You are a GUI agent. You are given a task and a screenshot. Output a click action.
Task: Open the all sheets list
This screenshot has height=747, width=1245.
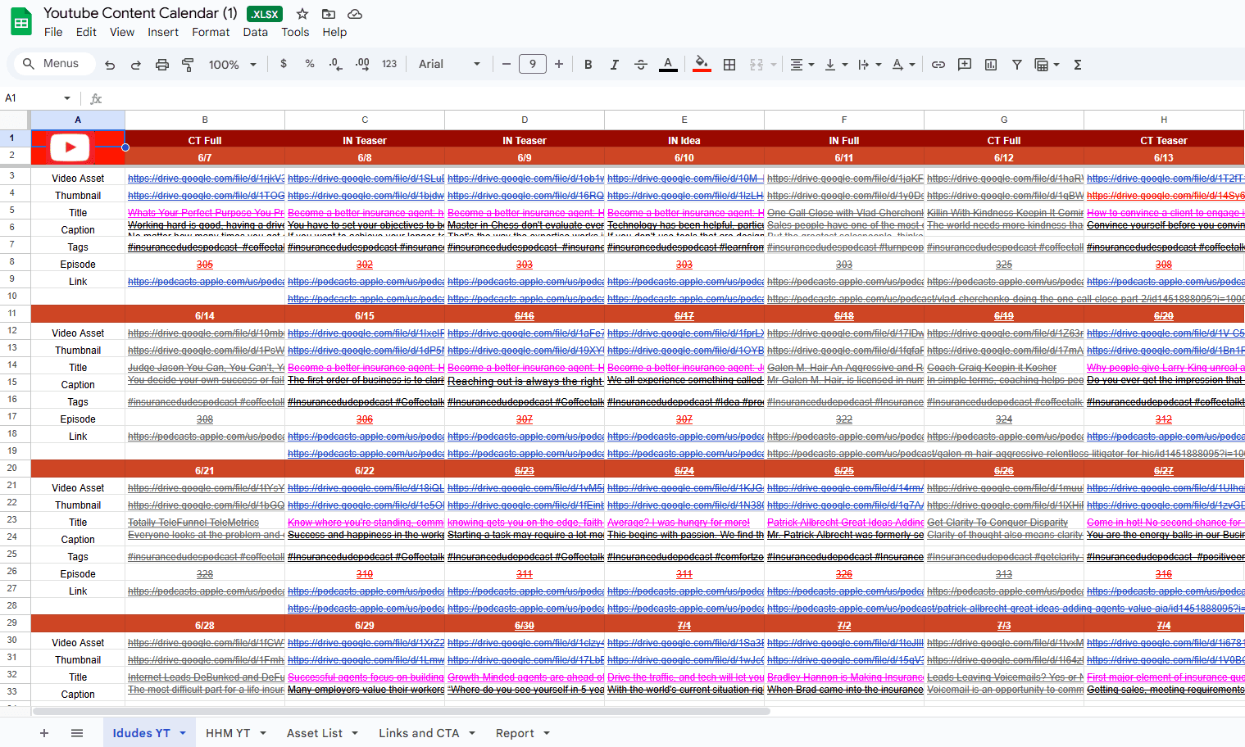77,733
